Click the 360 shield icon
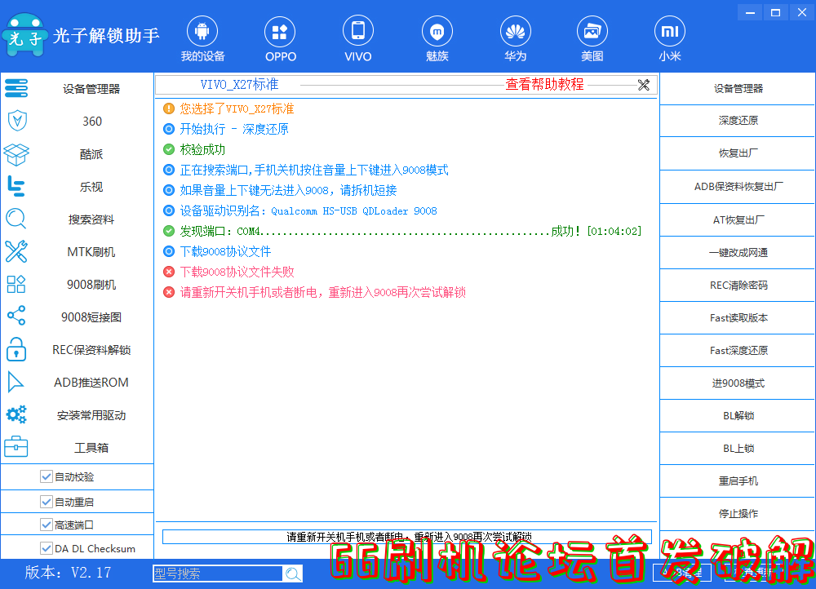Screen dimensions: 816x589 pyautogui.click(x=17, y=121)
